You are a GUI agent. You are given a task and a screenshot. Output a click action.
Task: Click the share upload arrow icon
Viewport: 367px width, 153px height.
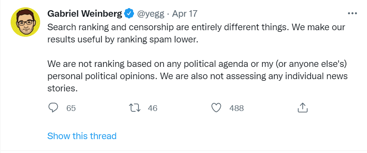(302, 108)
